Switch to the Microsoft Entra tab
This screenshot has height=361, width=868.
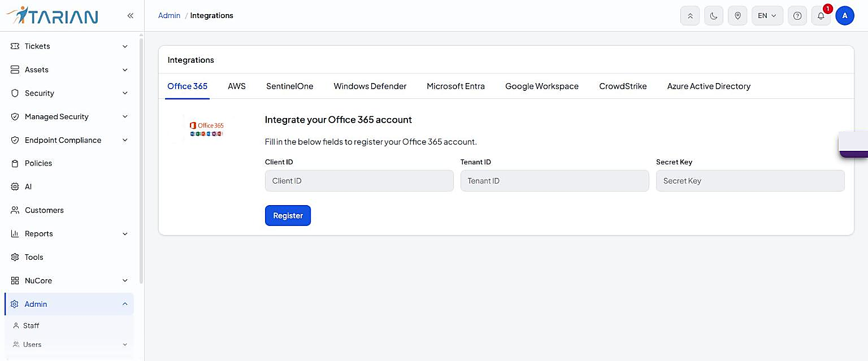click(x=456, y=86)
